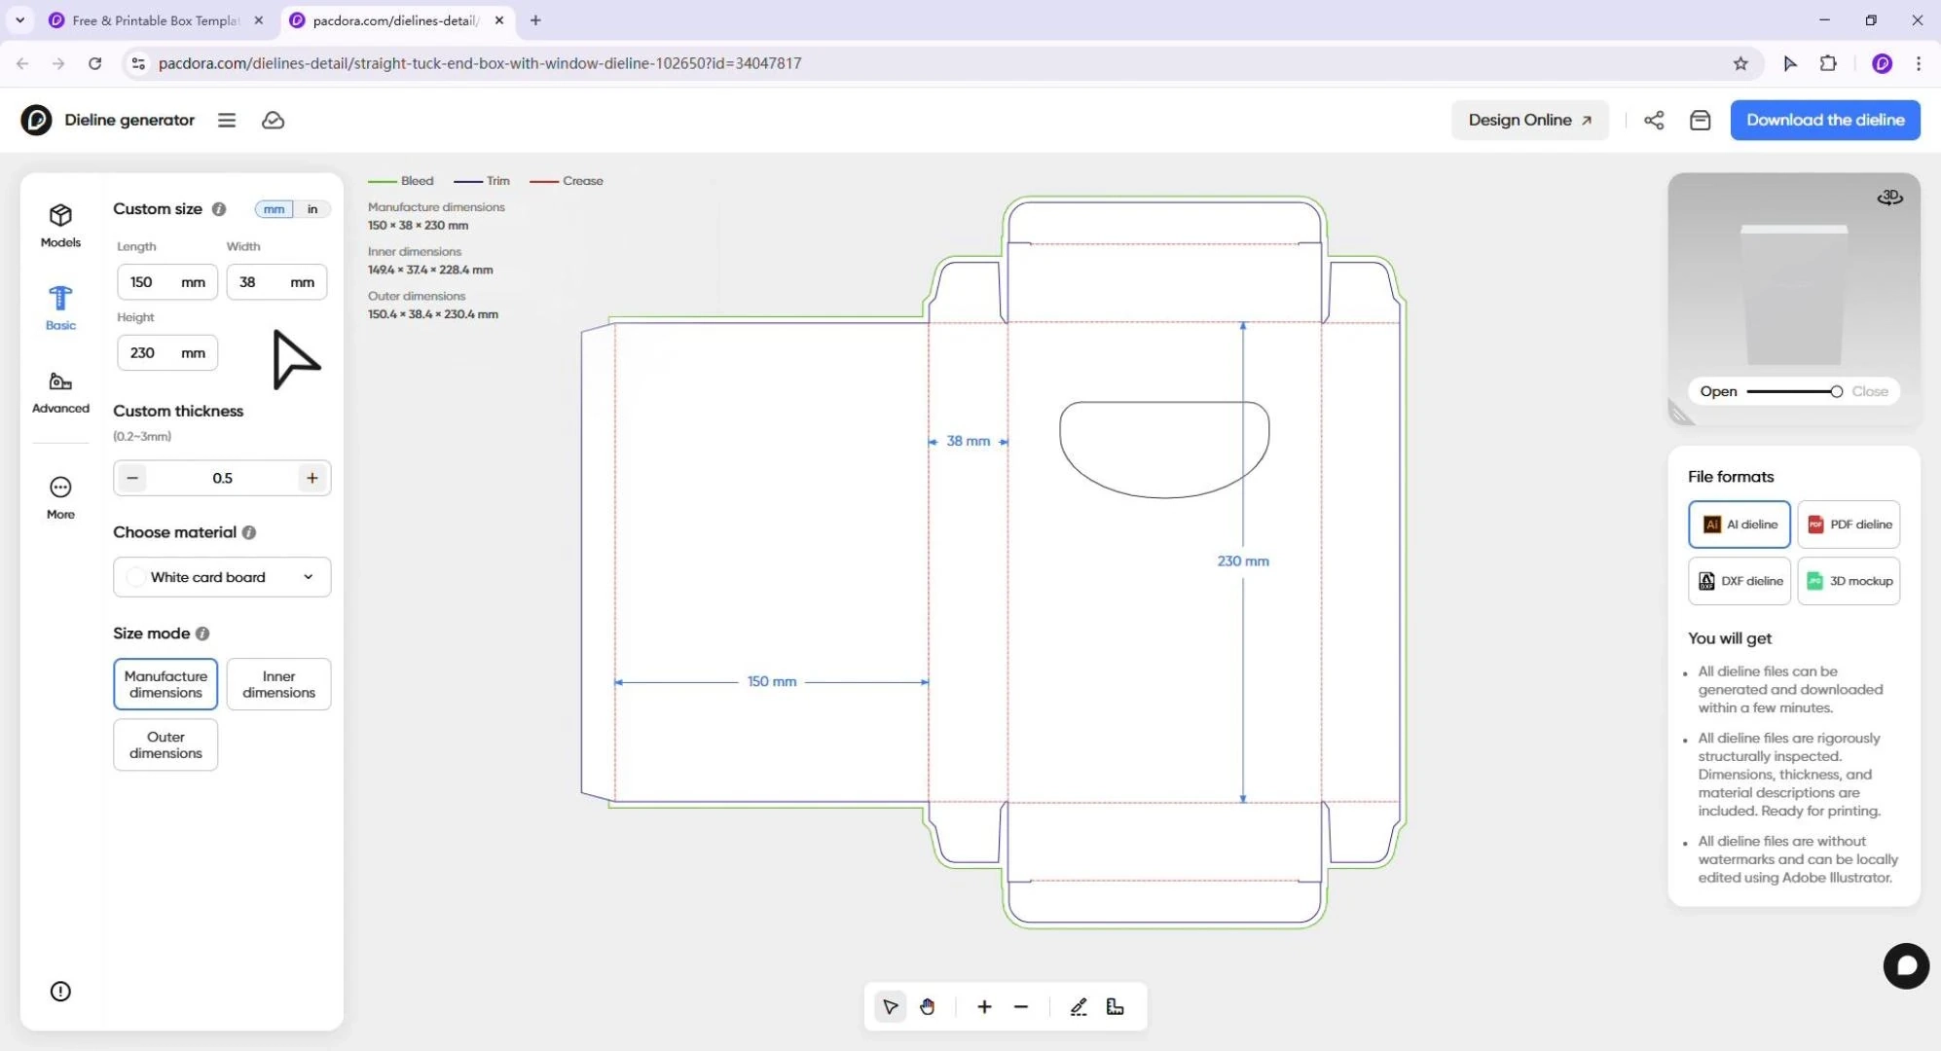Image resolution: width=1941 pixels, height=1051 pixels.
Task: Select Inner dimensions size mode
Action: point(278,684)
